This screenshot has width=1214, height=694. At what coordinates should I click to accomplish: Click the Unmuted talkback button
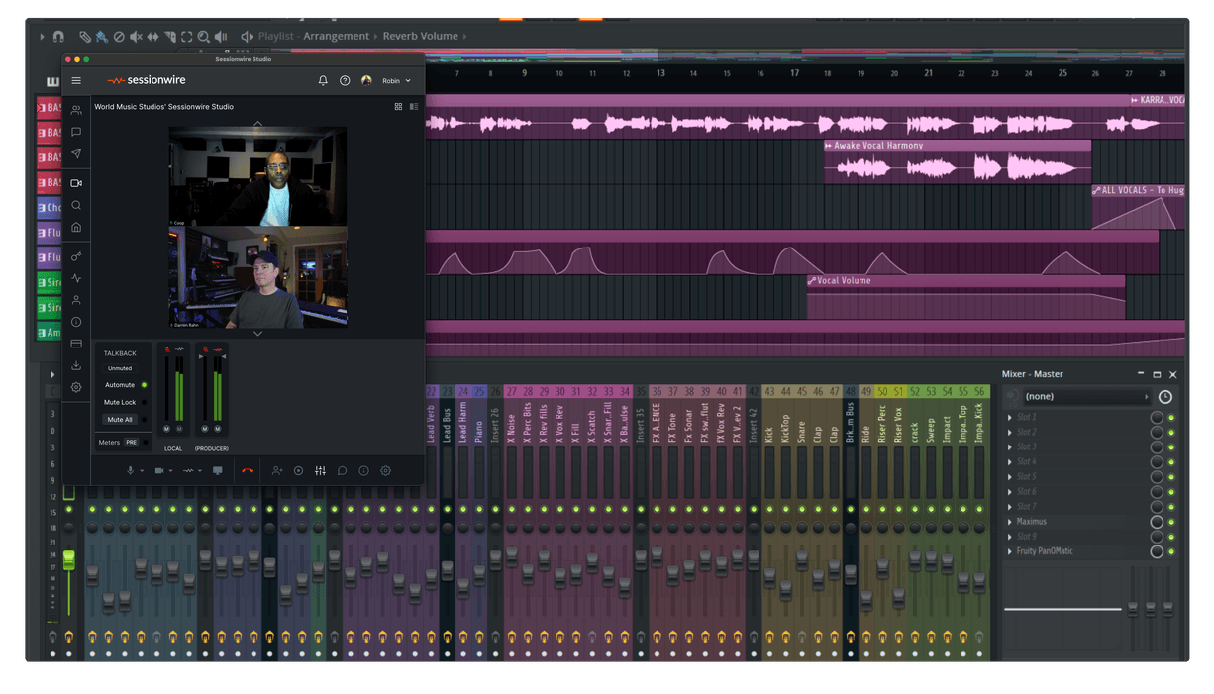[x=120, y=368]
